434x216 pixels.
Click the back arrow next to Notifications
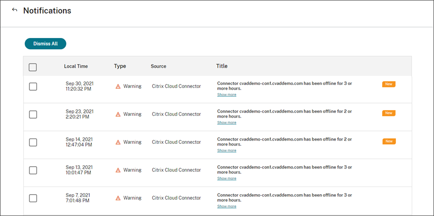[14, 10]
